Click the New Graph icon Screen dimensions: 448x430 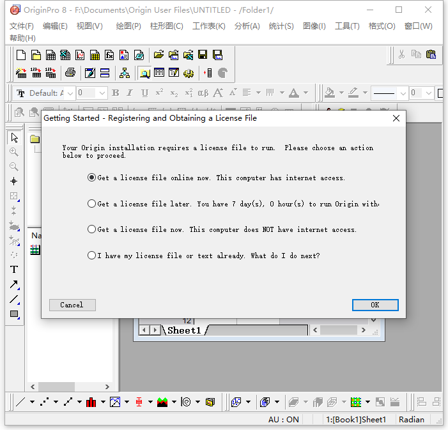80,55
